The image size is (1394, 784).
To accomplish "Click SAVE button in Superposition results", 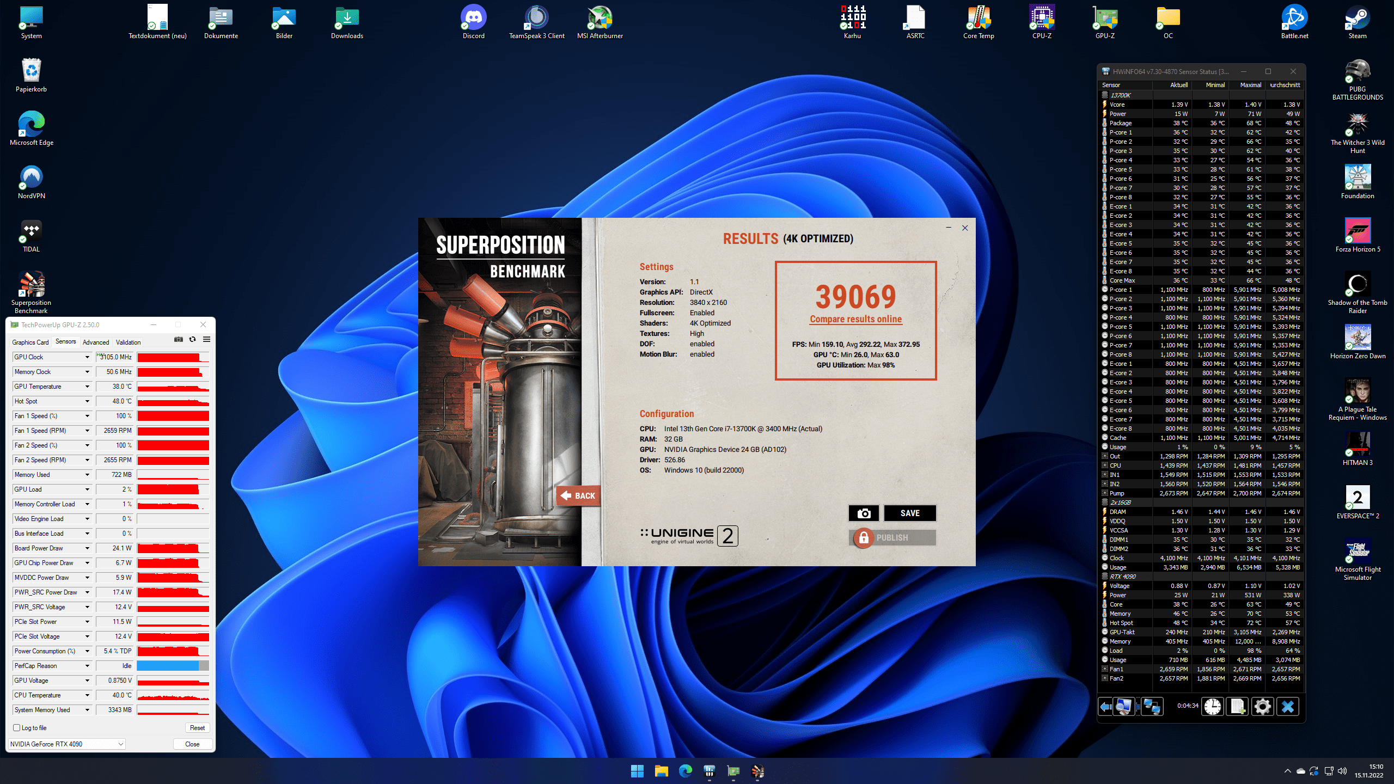I will (910, 513).
